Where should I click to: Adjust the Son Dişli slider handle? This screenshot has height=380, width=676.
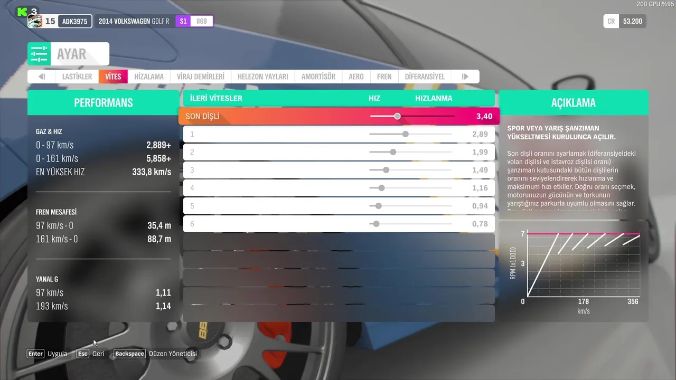[x=397, y=116]
